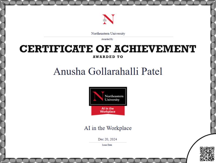Click the horizontal line under Northeastern University
This screenshot has width=216, height=163.
(x=108, y=37)
